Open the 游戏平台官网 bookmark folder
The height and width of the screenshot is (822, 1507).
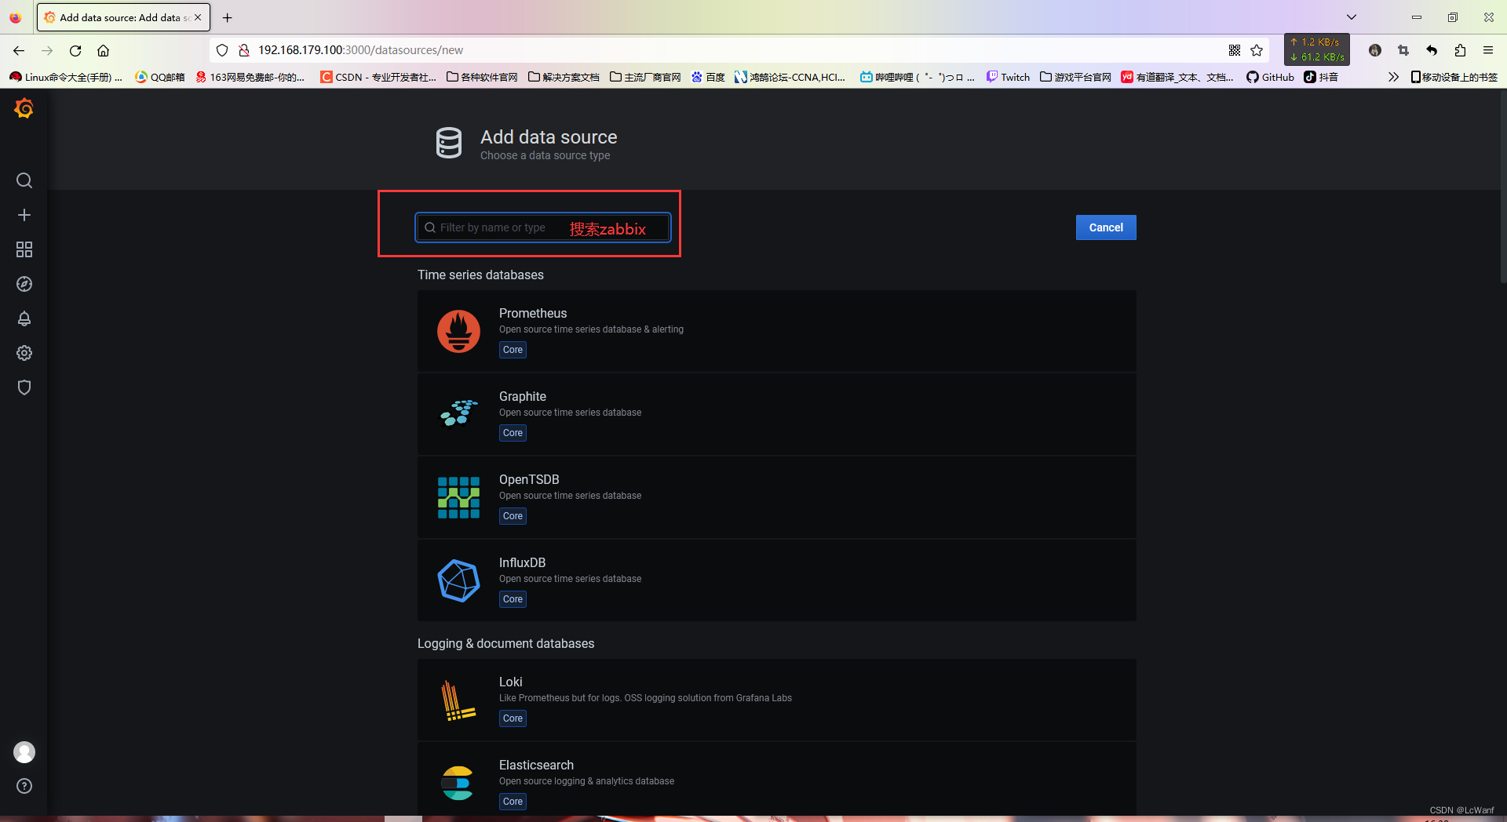pos(1075,77)
